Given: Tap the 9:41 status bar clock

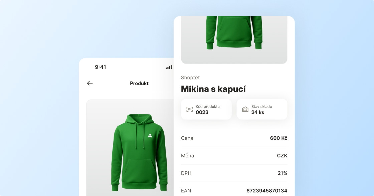Looking at the screenshot, I should coord(101,67).
